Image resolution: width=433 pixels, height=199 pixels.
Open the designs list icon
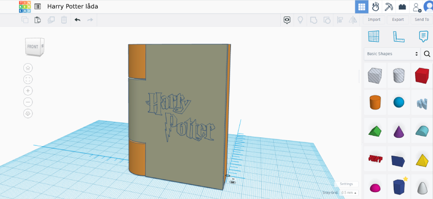click(37, 6)
